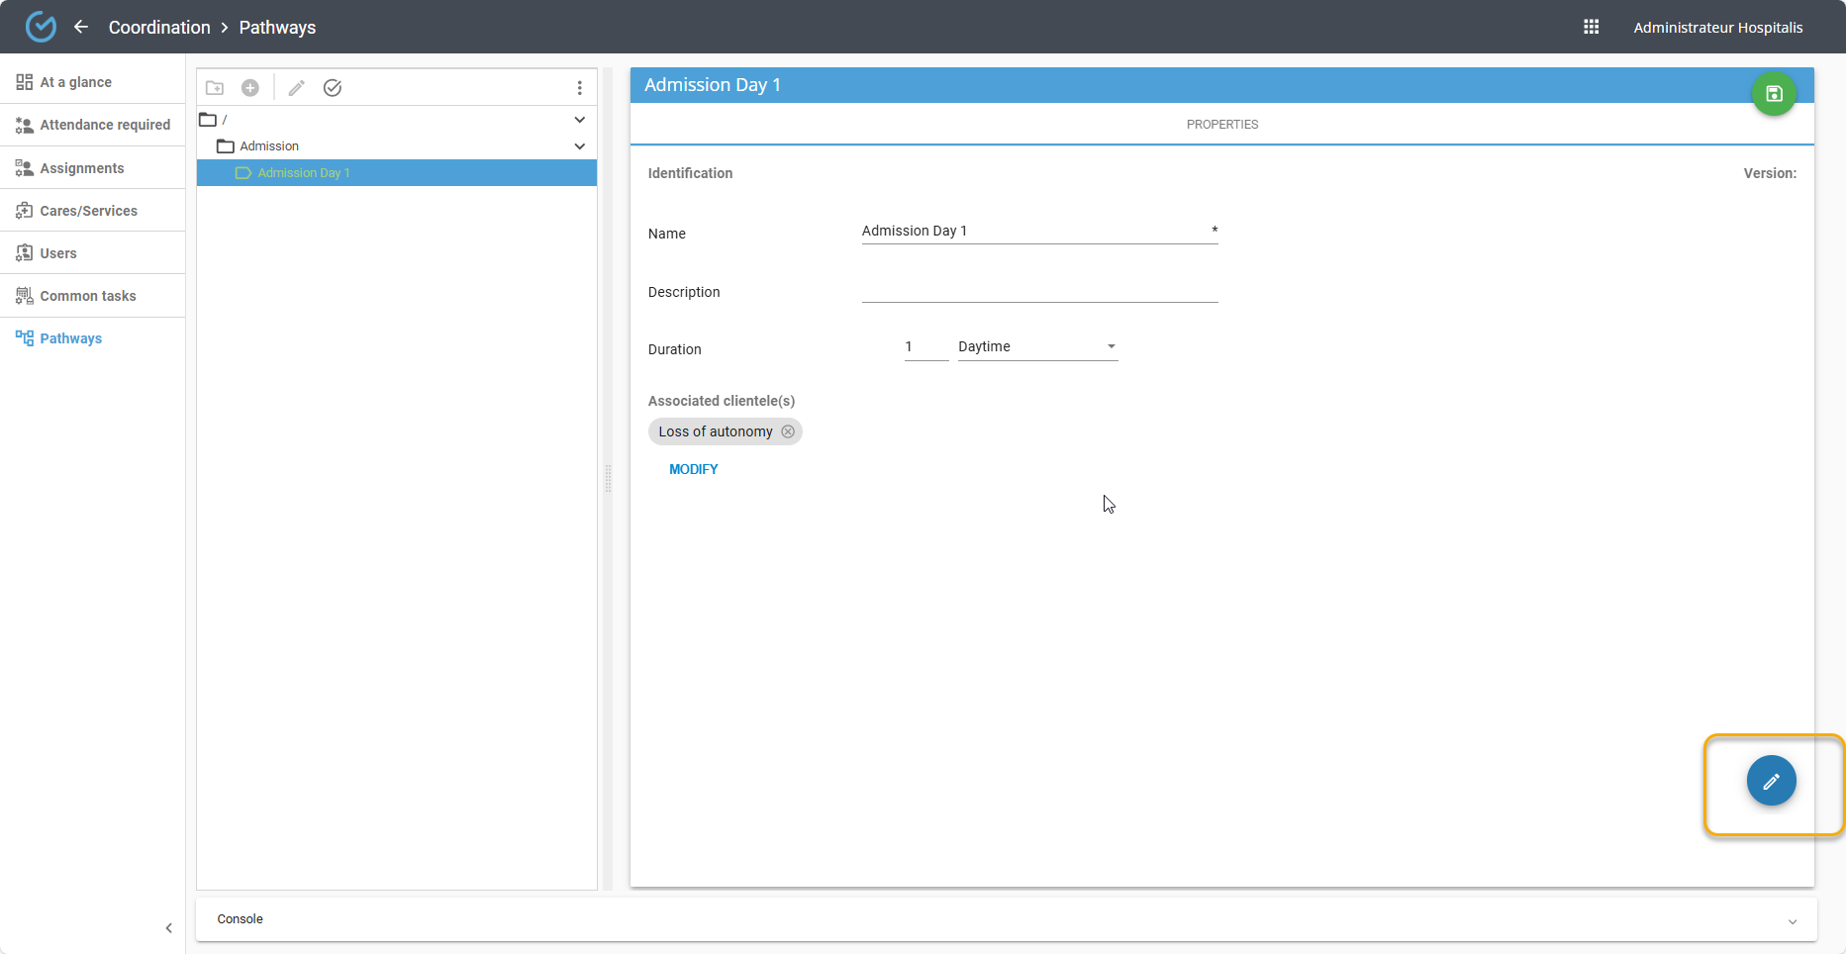Viewport: 1846px width, 954px height.
Task: Go to Cares/Services section
Action: (88, 211)
